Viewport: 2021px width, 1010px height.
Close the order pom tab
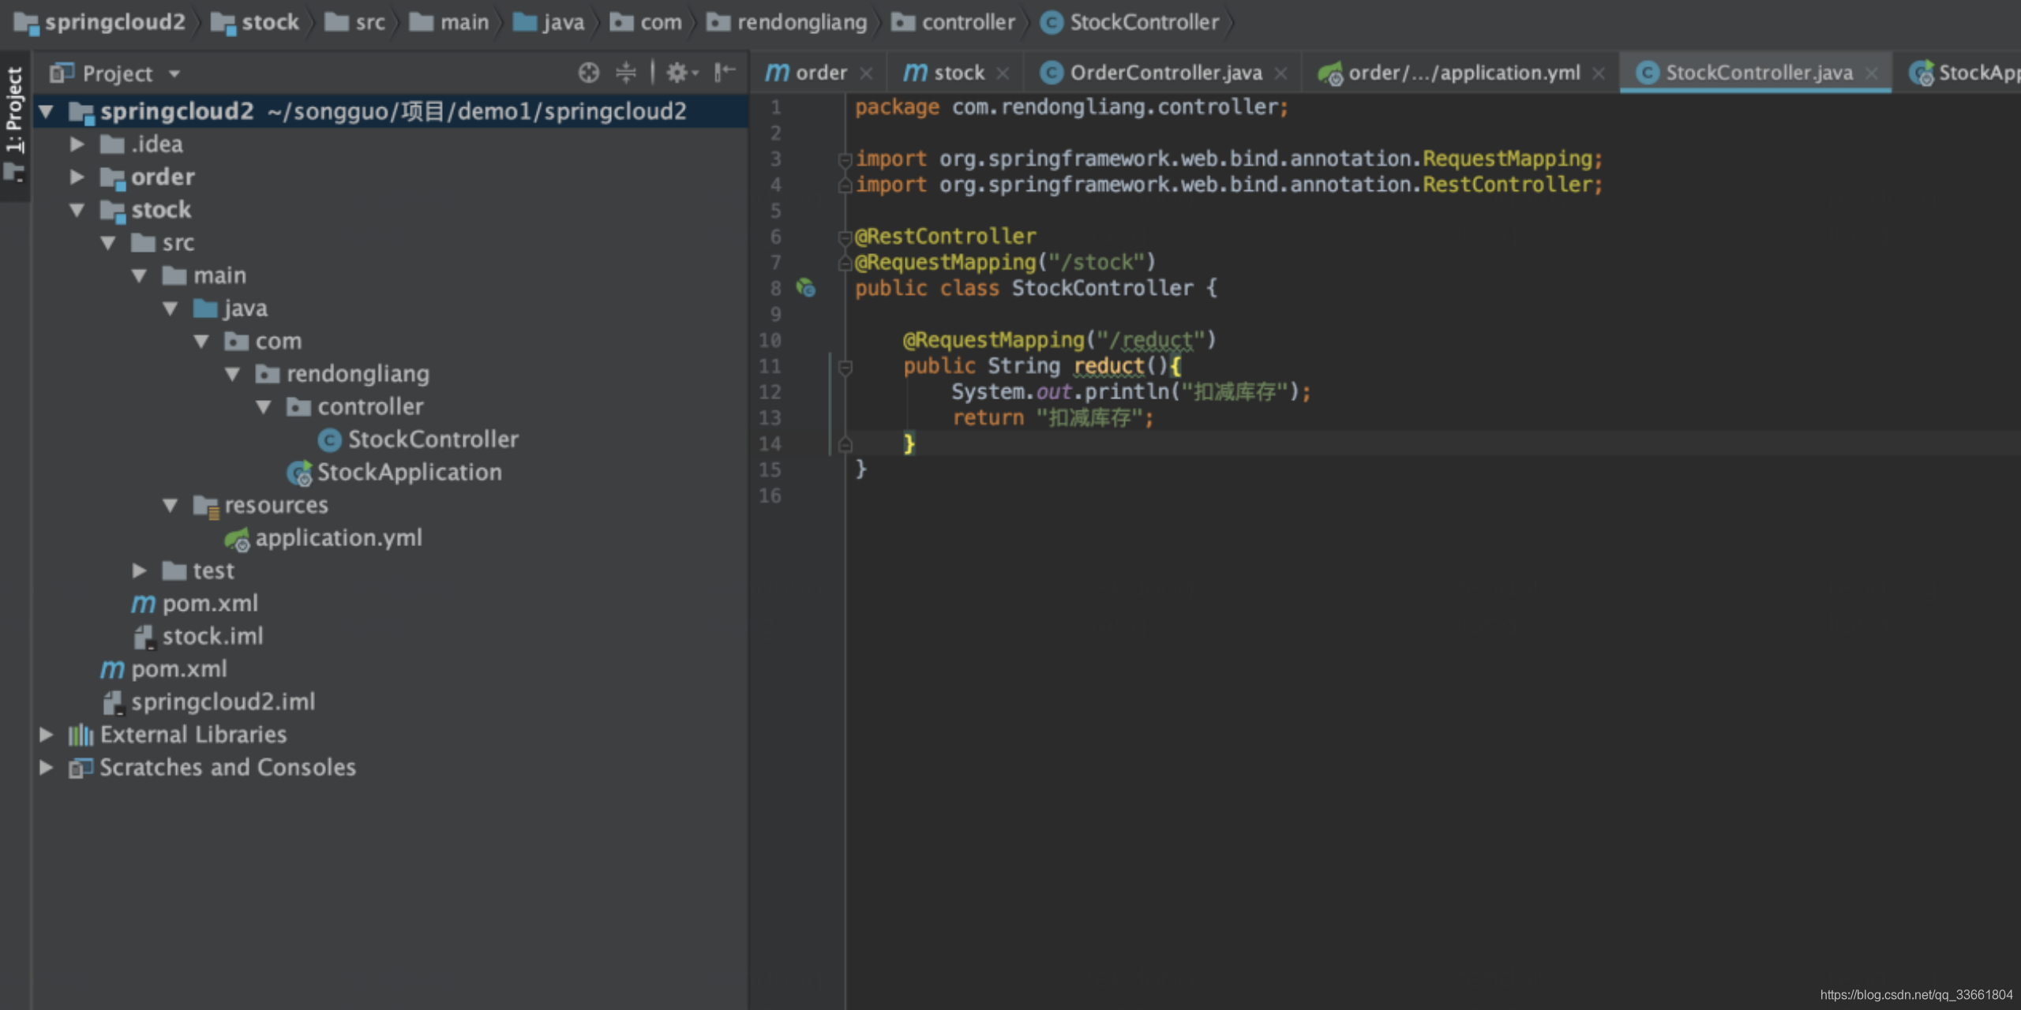(866, 73)
